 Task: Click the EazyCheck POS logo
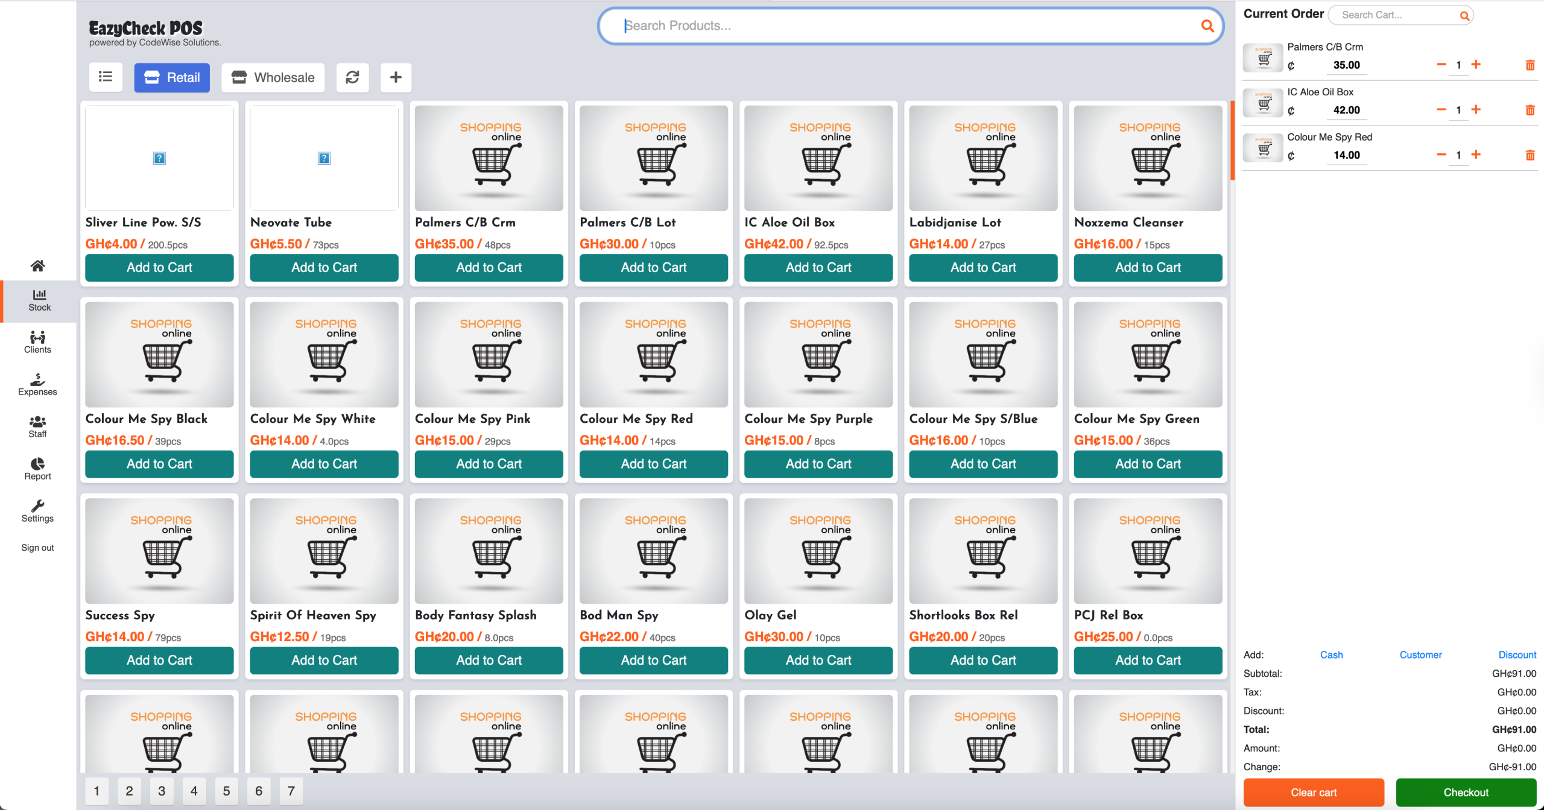tap(146, 28)
